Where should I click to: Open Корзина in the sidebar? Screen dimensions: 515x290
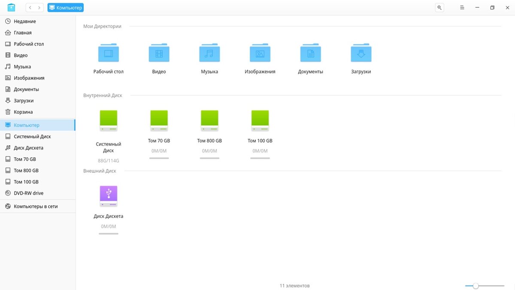pos(38,112)
